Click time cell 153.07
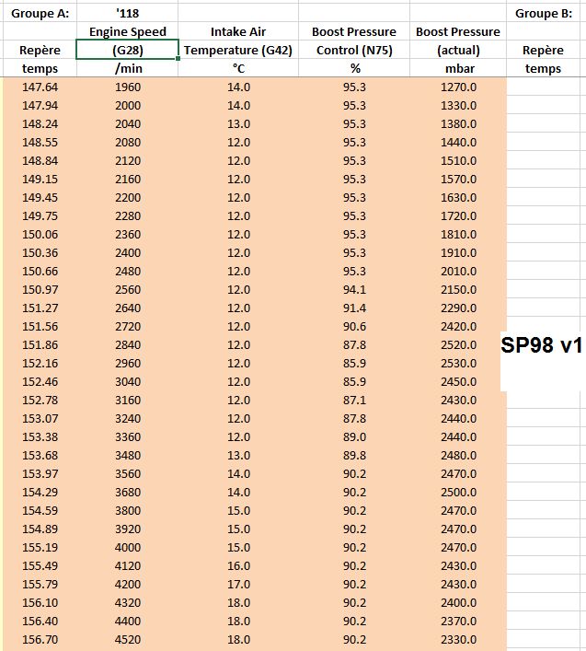This screenshot has width=586, height=651. (40, 418)
